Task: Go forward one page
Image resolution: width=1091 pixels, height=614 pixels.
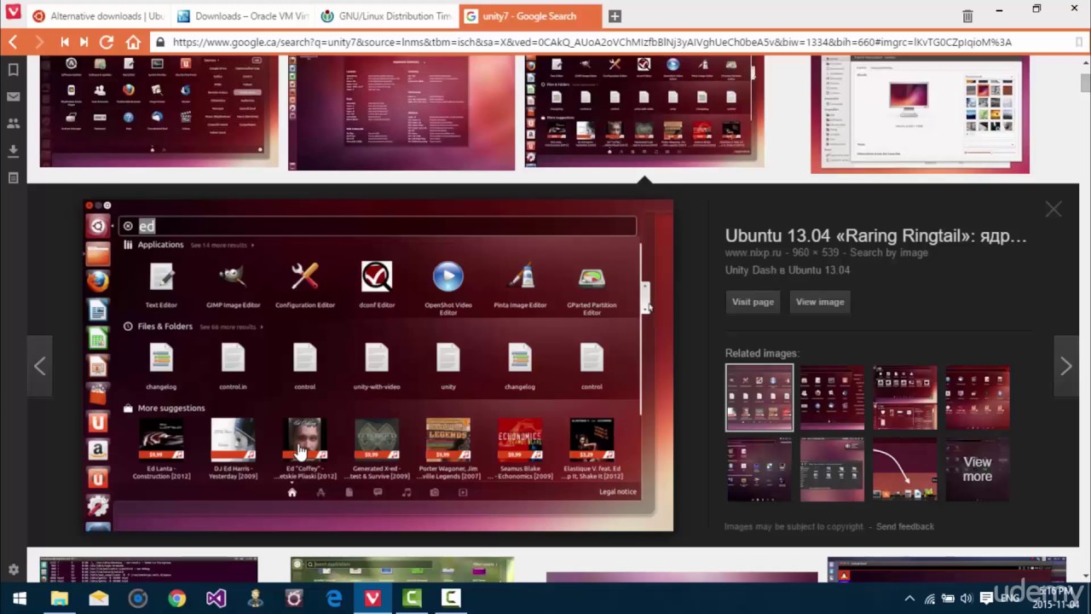Action: [38, 42]
